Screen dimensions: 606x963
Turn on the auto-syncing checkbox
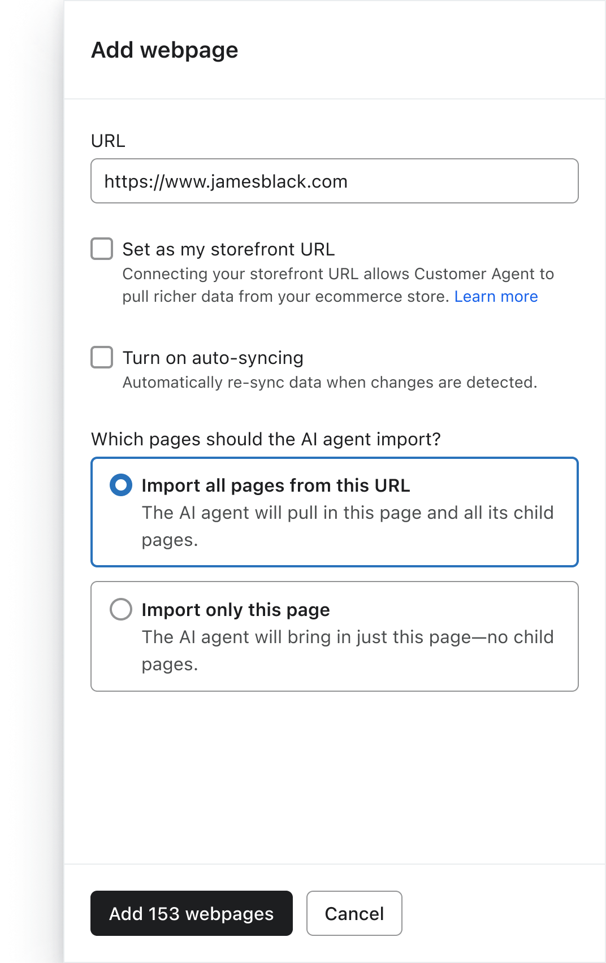pyautogui.click(x=102, y=357)
